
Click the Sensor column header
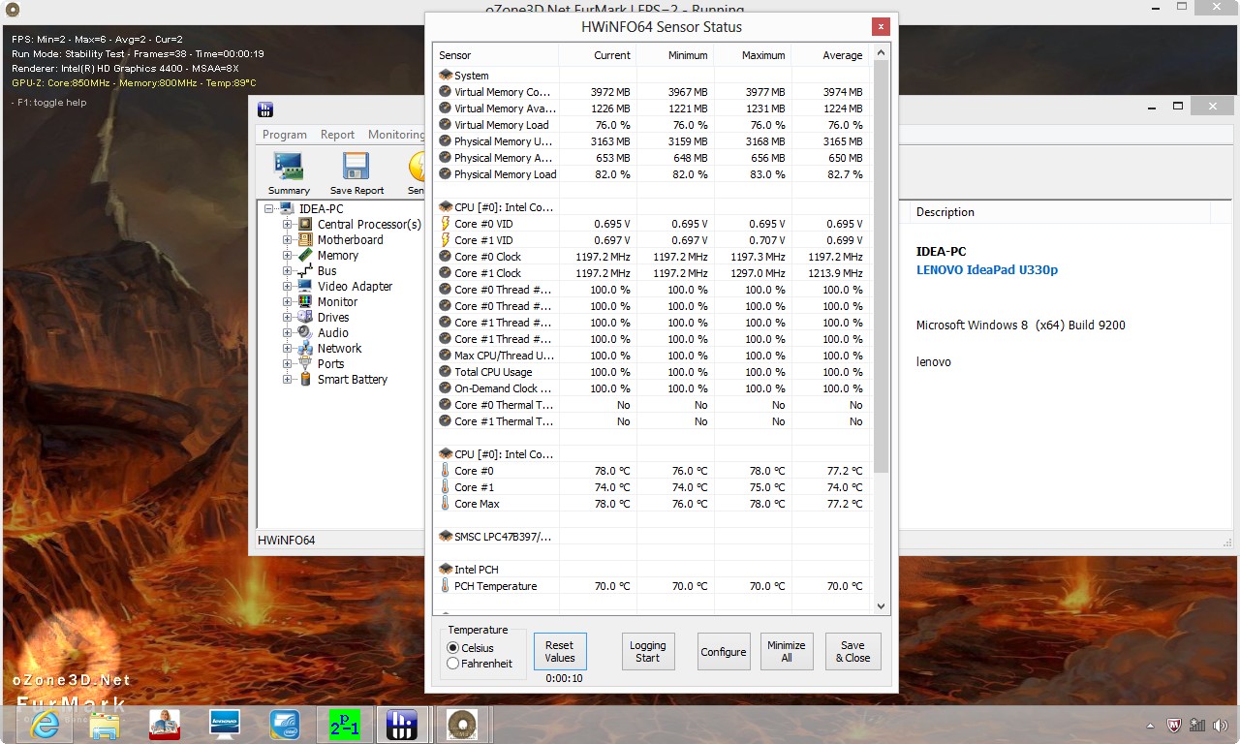[x=496, y=55]
